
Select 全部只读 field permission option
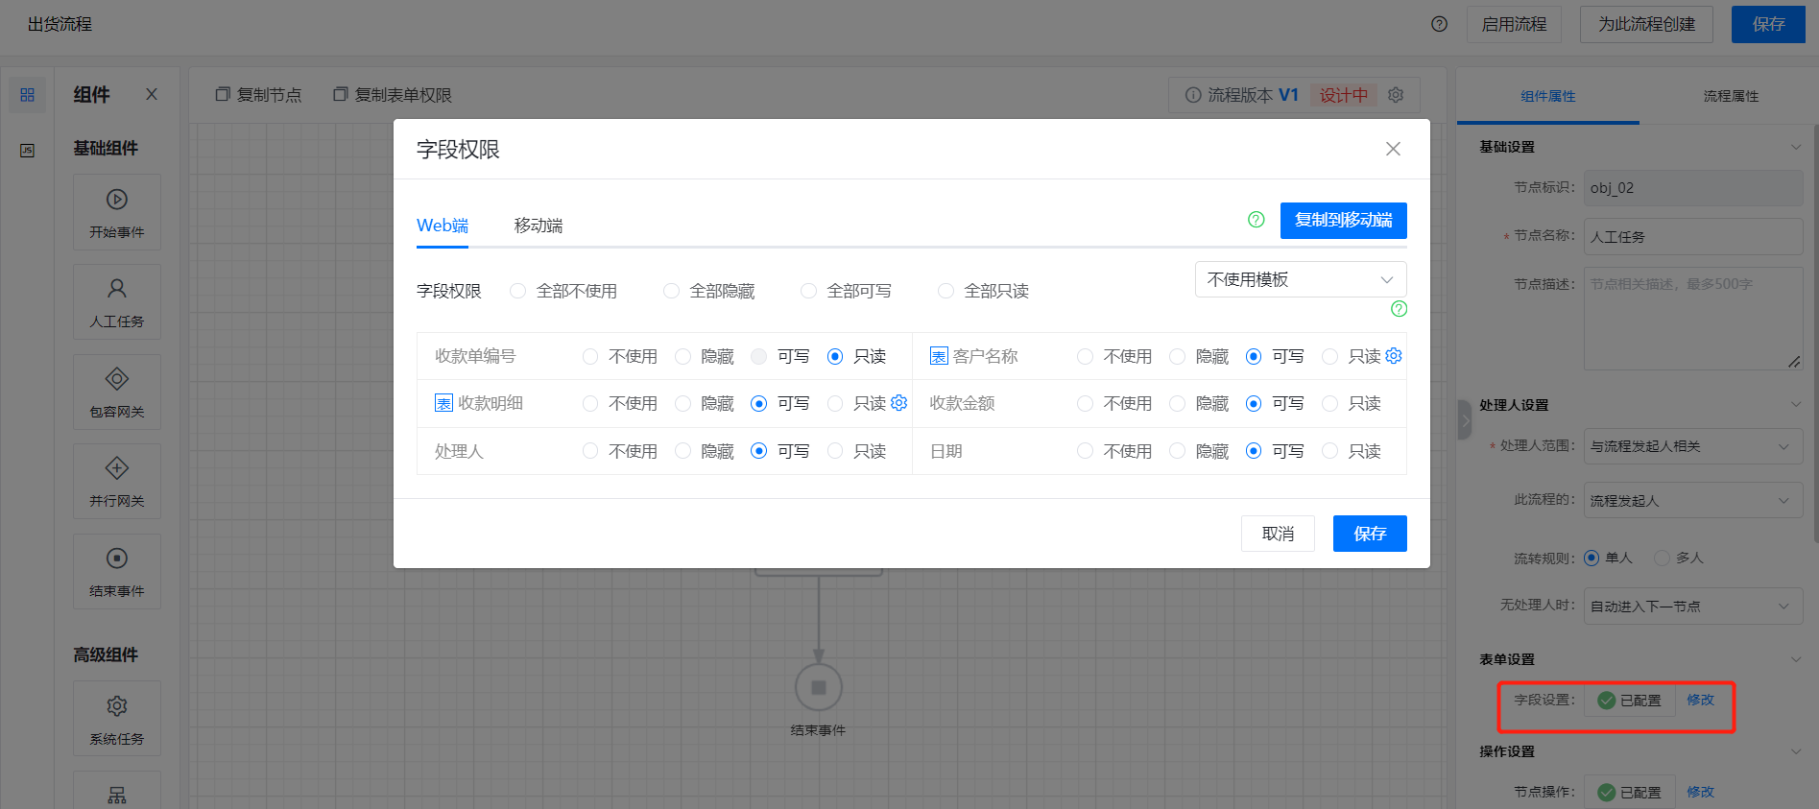[946, 291]
